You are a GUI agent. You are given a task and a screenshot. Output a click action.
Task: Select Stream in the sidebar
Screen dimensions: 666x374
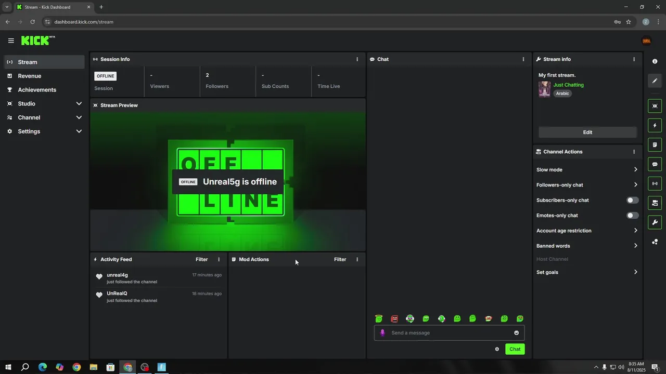pyautogui.click(x=44, y=62)
